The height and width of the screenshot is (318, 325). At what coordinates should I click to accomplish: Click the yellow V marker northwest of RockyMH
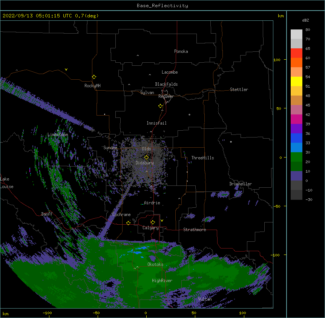pyautogui.click(x=66, y=69)
